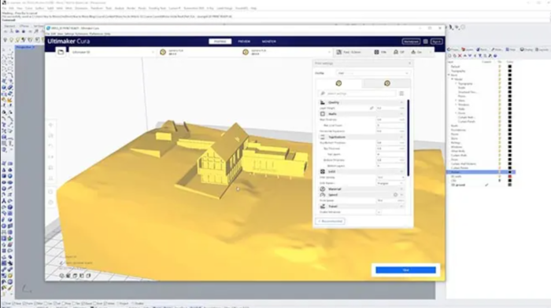The width and height of the screenshot is (551, 308).
Task: Click last camera view icon at Cura bottom-left
Action: pos(88,276)
